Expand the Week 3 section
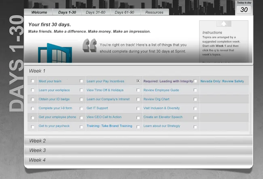263x179 pixels. (138, 150)
